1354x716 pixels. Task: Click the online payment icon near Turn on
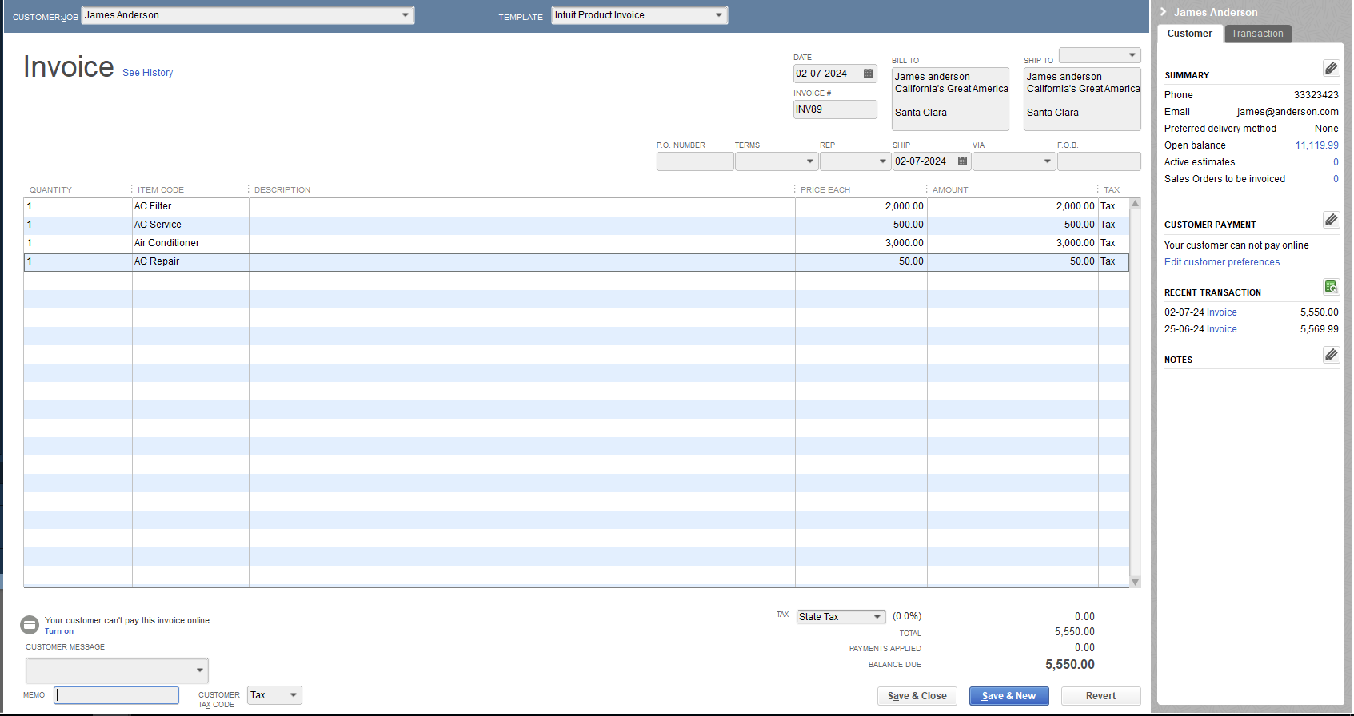click(x=30, y=625)
